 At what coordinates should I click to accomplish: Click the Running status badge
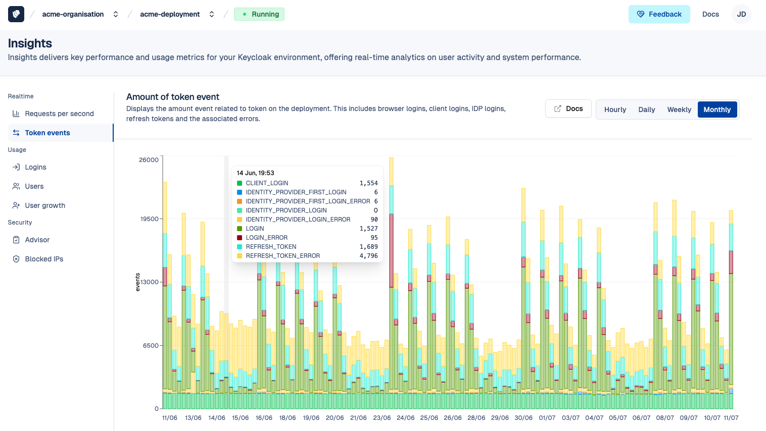click(x=259, y=14)
